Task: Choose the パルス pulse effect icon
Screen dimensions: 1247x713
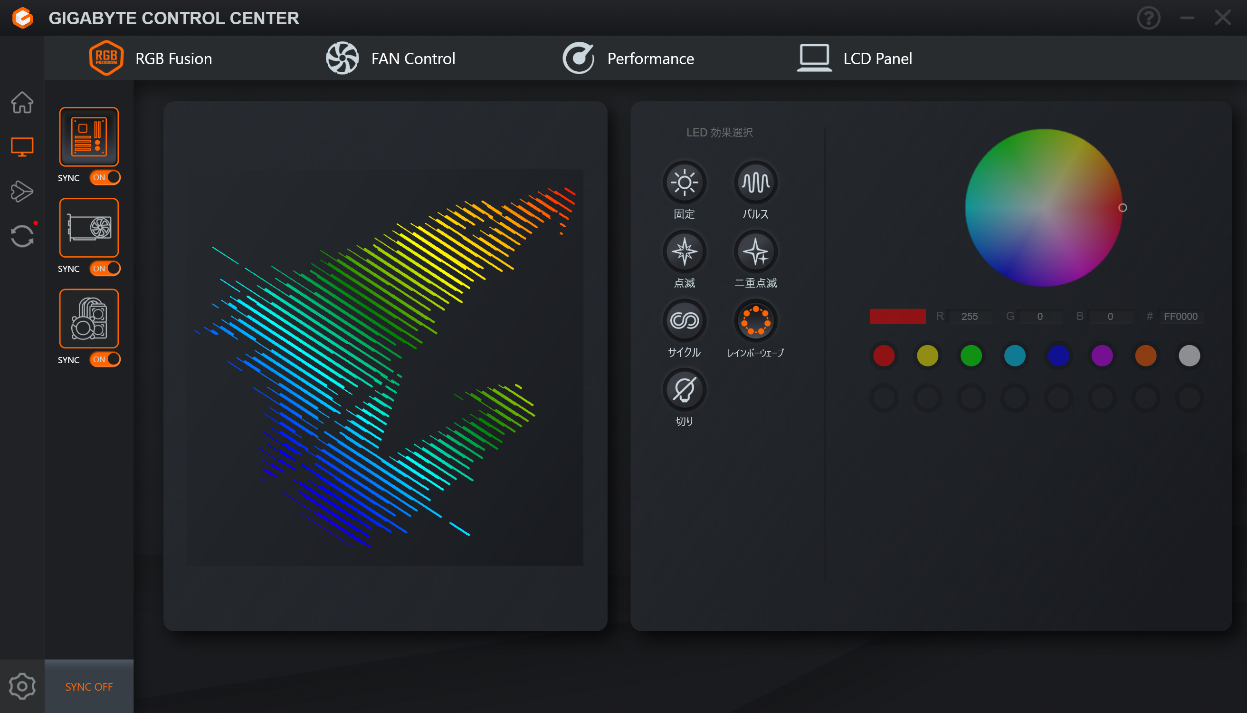Action: (755, 183)
